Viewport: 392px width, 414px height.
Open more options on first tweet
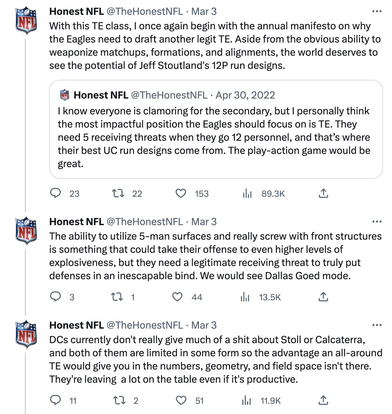[376, 11]
